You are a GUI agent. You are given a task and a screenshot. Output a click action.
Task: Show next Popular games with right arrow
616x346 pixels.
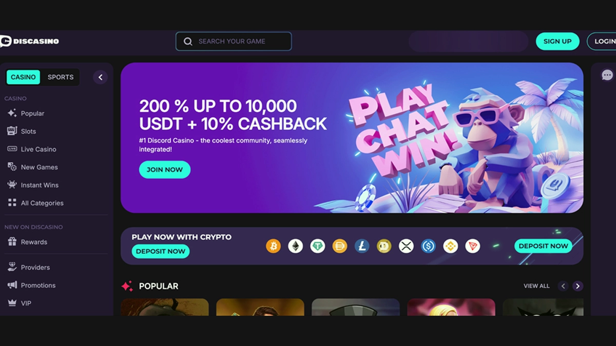578,286
